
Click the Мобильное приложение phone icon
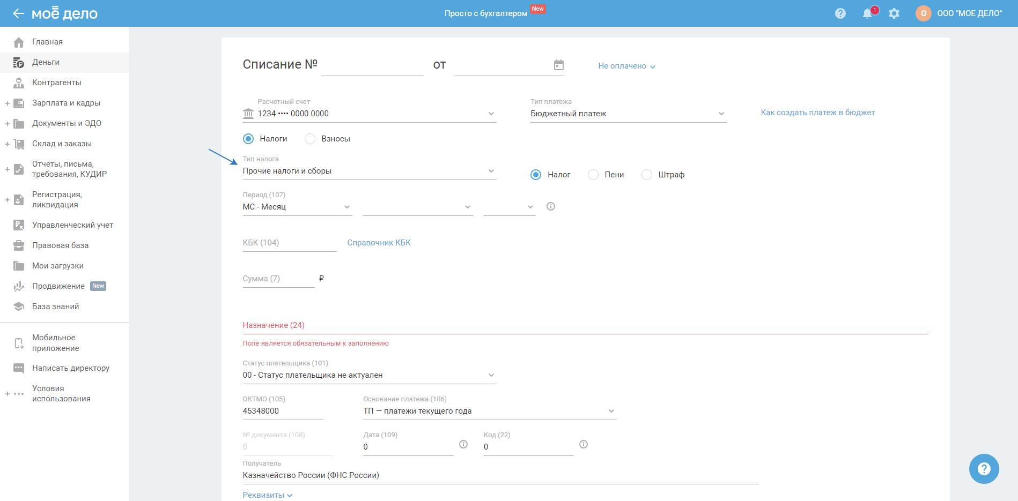[x=19, y=343]
